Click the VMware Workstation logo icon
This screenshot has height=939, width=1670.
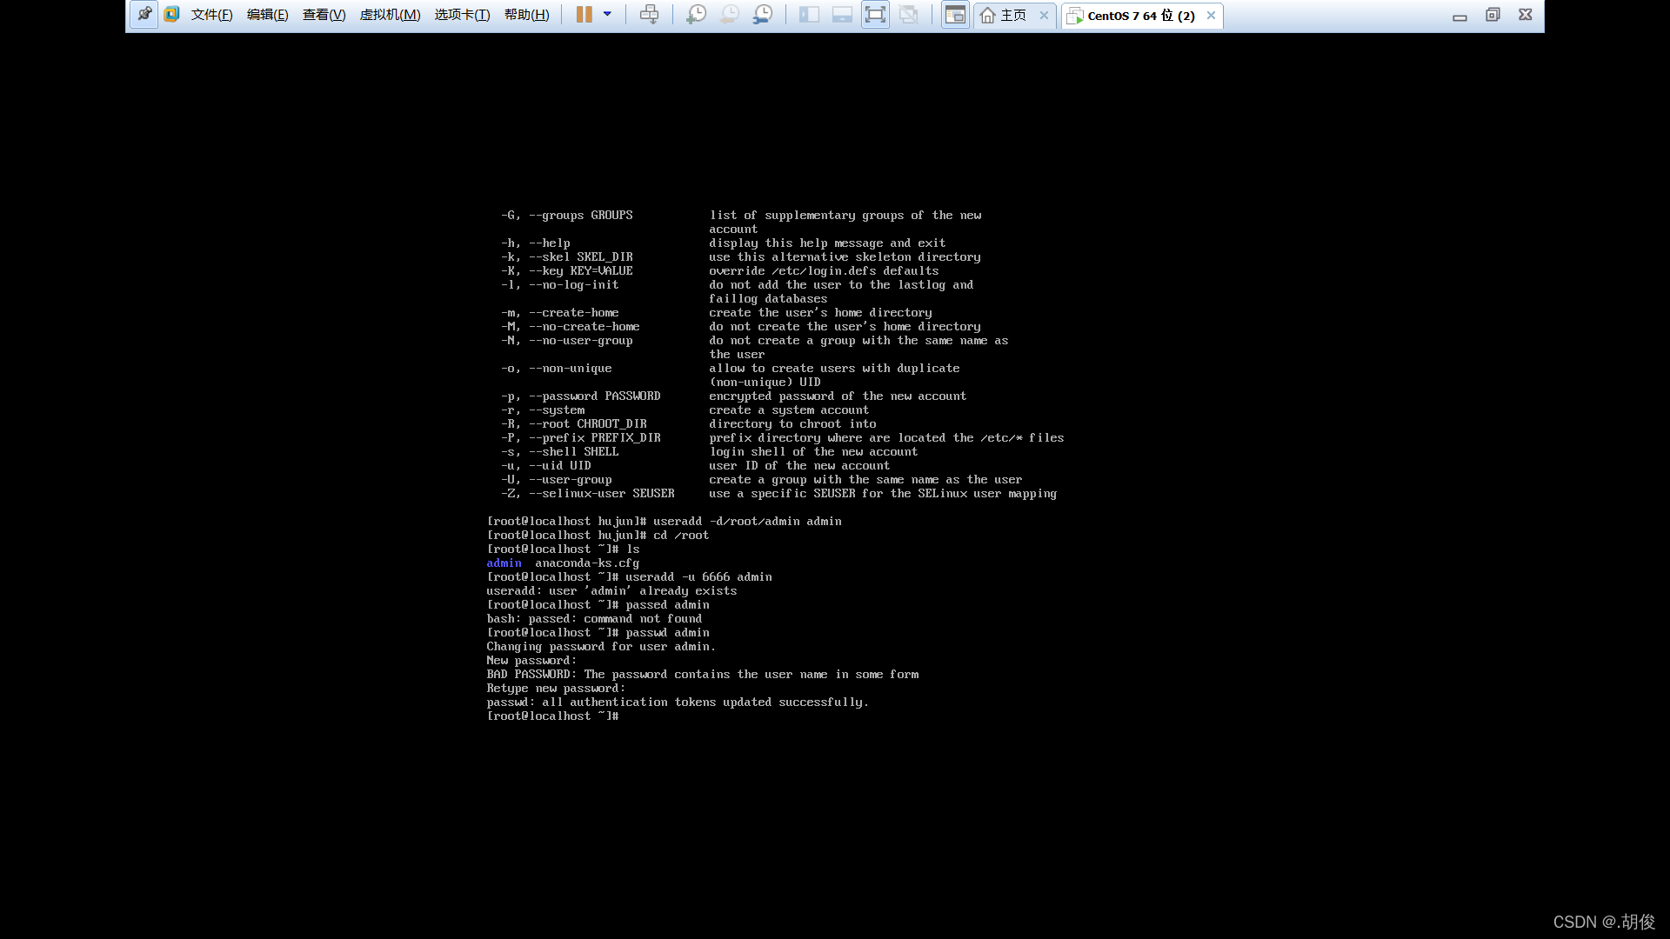click(x=171, y=14)
